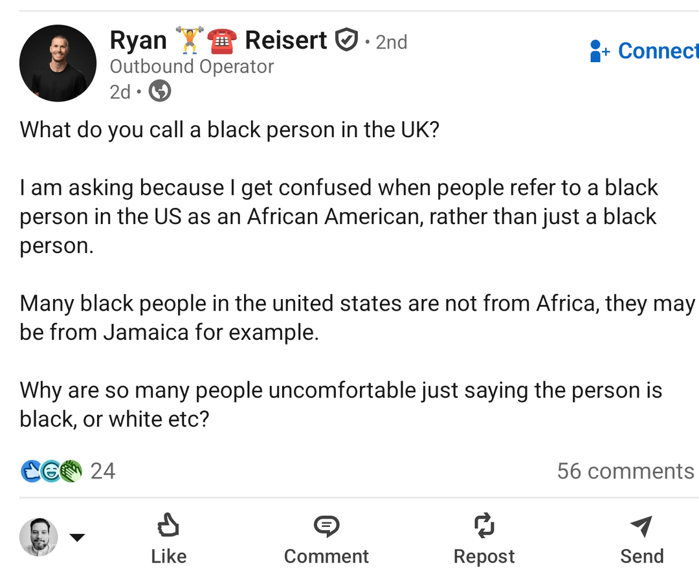Click the blue thumbs-up reaction icon
Screen dimensions: 699x580
coord(31,471)
